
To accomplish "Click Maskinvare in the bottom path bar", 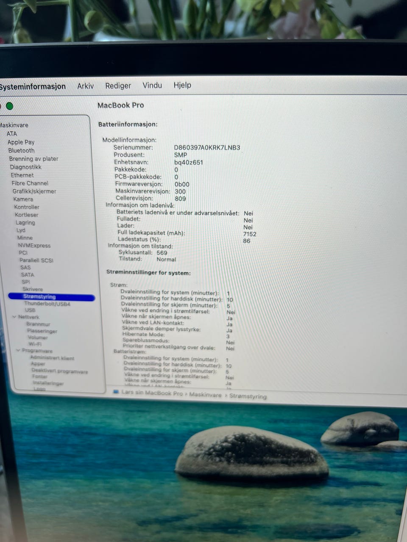I will click(205, 395).
